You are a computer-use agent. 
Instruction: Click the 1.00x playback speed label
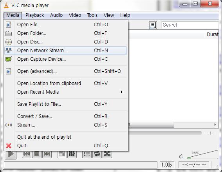[167, 165]
